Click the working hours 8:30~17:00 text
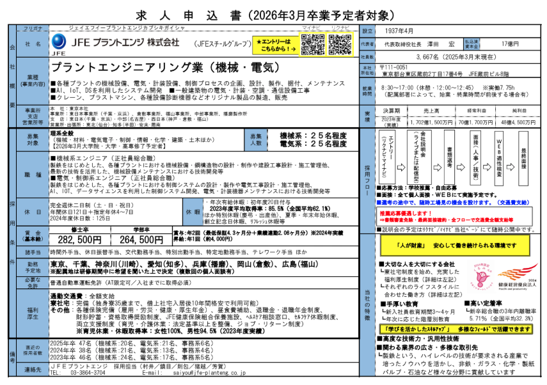Viewport: 547px width, 385px height. point(448,88)
